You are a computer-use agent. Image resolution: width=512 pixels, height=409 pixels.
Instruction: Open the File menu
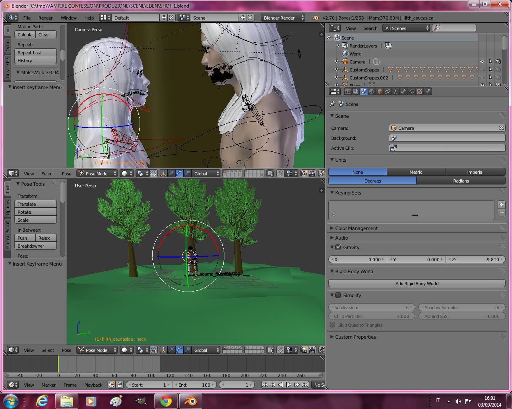click(27, 18)
